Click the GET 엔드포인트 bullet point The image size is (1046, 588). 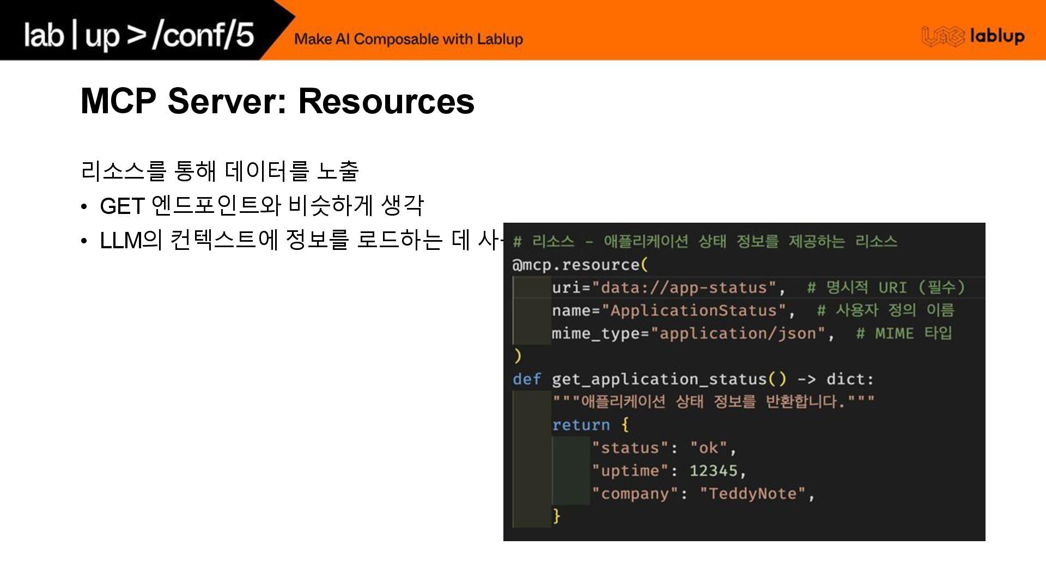coord(261,206)
